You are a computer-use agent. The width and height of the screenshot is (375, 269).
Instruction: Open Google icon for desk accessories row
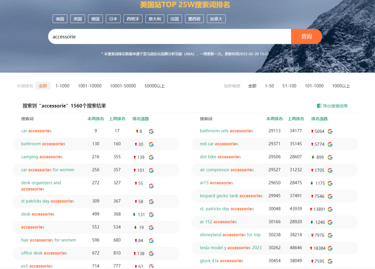tap(151, 215)
